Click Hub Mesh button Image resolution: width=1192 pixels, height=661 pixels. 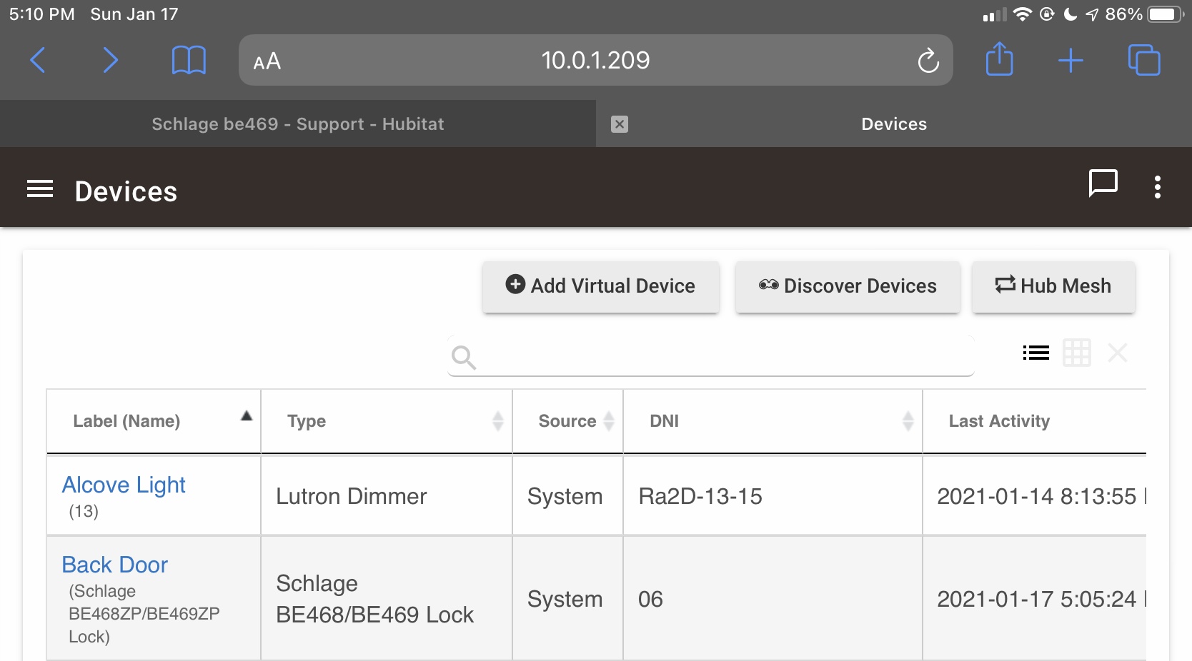point(1053,286)
